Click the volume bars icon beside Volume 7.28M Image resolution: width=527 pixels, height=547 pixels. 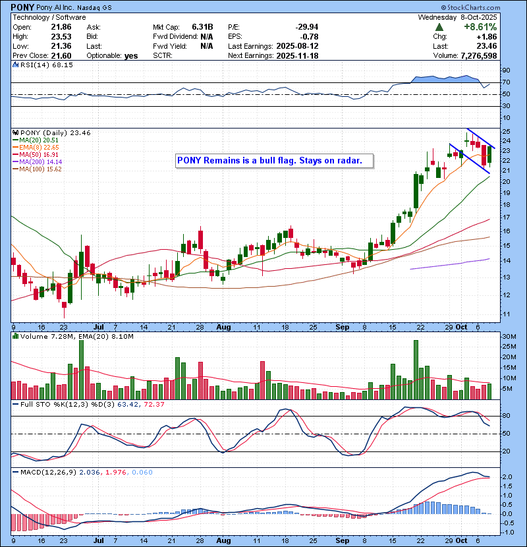pyautogui.click(x=15, y=336)
